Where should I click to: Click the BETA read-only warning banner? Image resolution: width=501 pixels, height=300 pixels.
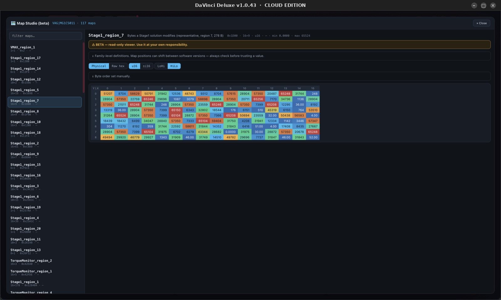click(289, 45)
